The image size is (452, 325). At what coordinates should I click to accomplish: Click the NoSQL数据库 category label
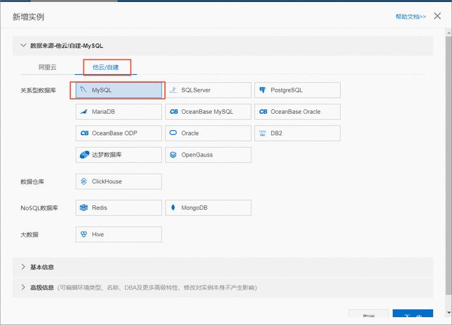39,207
